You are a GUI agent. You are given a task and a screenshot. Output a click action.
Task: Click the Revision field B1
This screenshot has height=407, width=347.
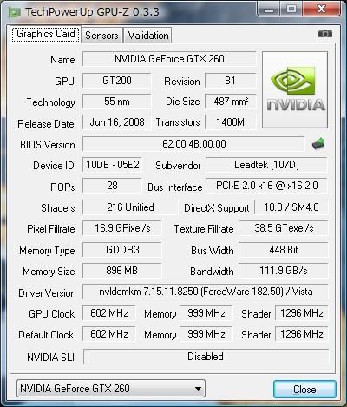coord(231,81)
